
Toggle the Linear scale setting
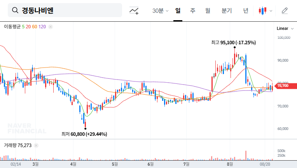click(x=282, y=28)
